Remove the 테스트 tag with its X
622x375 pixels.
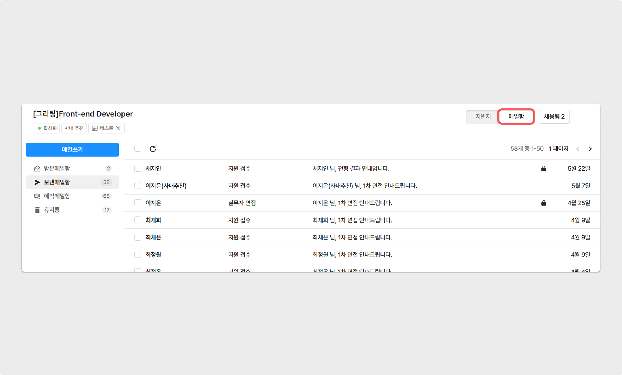tap(118, 128)
